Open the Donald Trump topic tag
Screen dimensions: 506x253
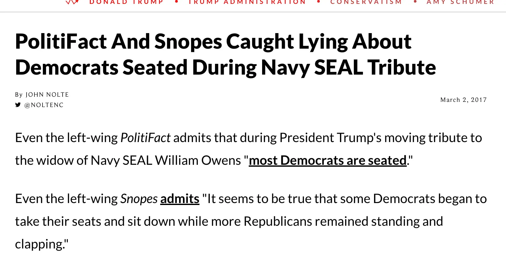126,2
